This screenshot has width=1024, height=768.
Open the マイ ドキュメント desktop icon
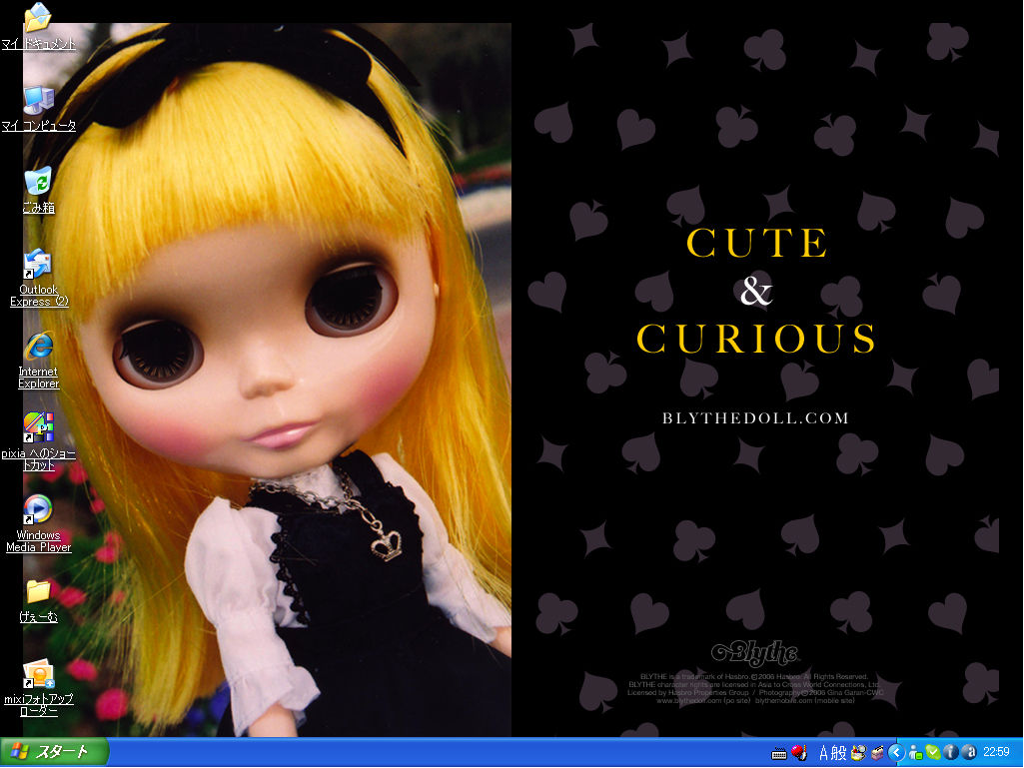click(38, 27)
